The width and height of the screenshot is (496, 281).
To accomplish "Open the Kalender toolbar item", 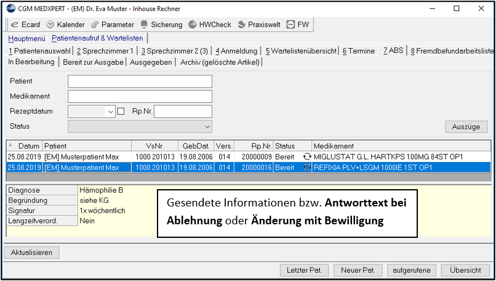I will (65, 25).
